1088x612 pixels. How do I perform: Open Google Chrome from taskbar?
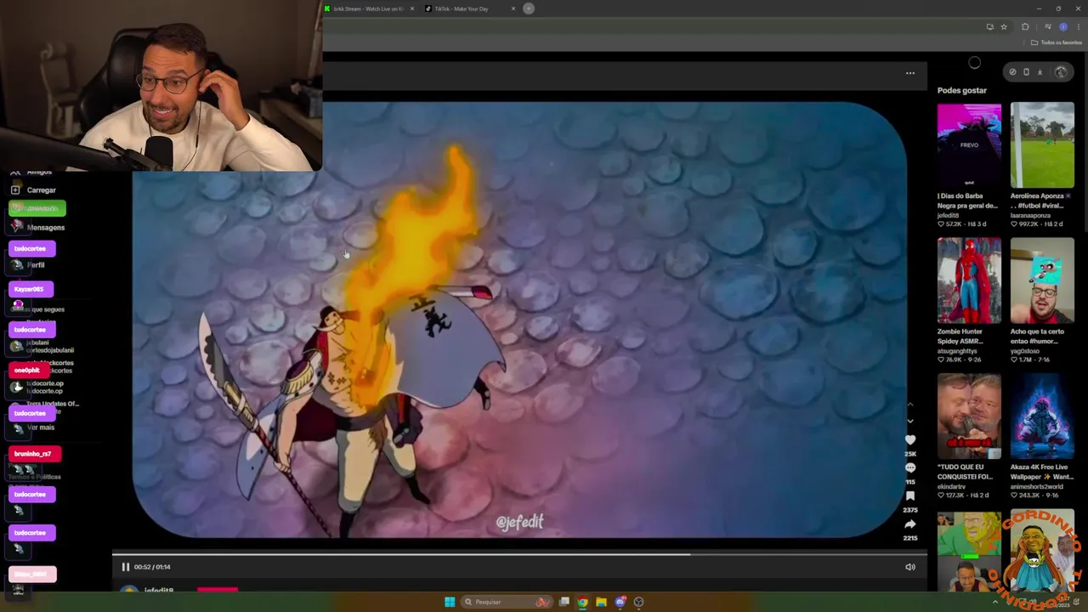pyautogui.click(x=582, y=602)
